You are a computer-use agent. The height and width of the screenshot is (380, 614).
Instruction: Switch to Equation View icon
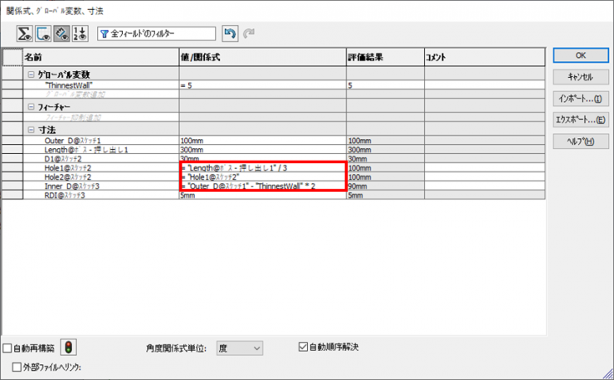click(x=24, y=34)
